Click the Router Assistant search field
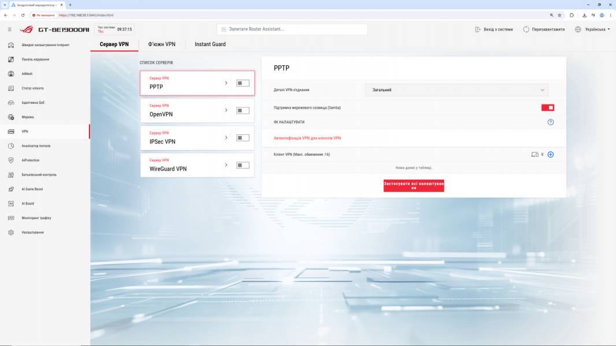The width and height of the screenshot is (616, 346). [292, 29]
